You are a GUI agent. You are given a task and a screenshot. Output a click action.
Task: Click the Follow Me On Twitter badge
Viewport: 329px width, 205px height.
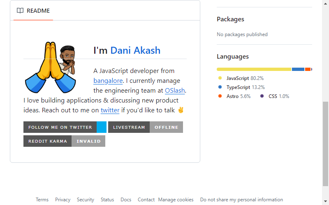[x=65, y=127]
